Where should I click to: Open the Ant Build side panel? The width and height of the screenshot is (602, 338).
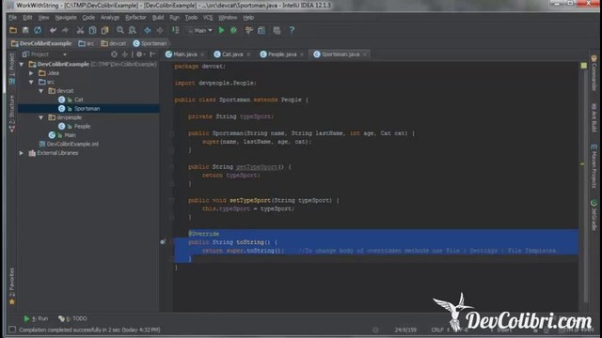coord(594,117)
